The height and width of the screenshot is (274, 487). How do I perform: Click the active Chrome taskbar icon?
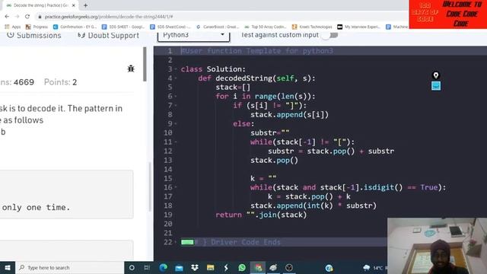[258, 267]
